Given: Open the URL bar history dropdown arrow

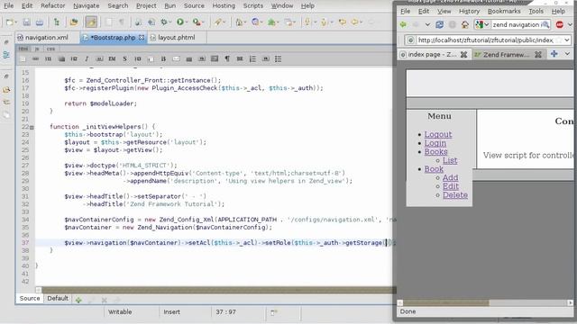Looking at the screenshot, I should (567, 40).
